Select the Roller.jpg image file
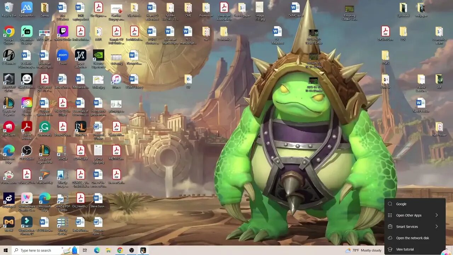453x255 pixels. (x=98, y=81)
